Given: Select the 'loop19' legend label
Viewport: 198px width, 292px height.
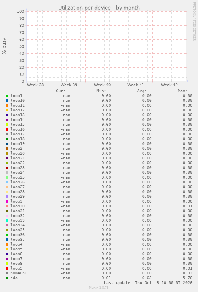Looking at the screenshot, I should (x=18, y=144).
